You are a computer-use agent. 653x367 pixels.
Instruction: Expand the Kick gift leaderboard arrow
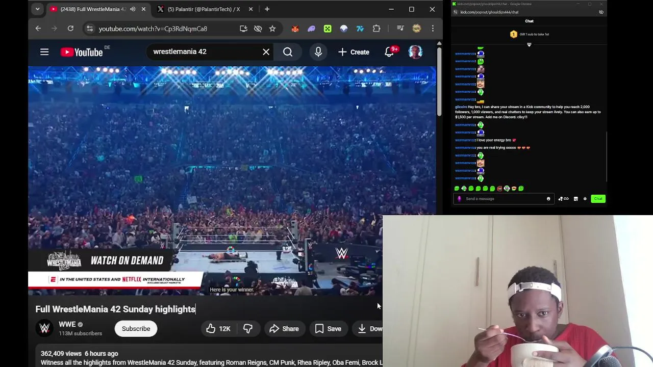tap(529, 45)
